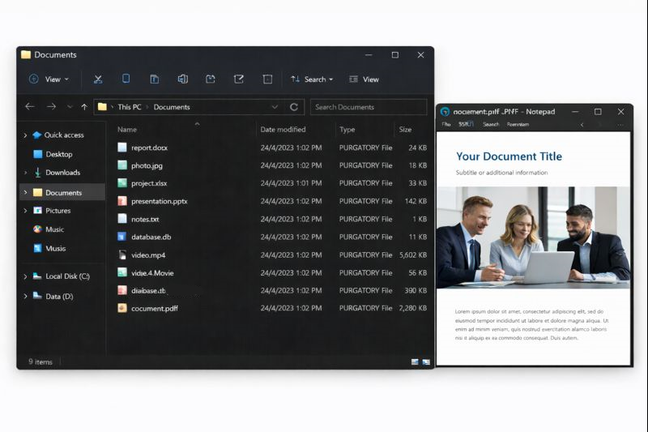The width and height of the screenshot is (648, 432).
Task: Click the Music icon in sidebar
Action: tap(37, 229)
